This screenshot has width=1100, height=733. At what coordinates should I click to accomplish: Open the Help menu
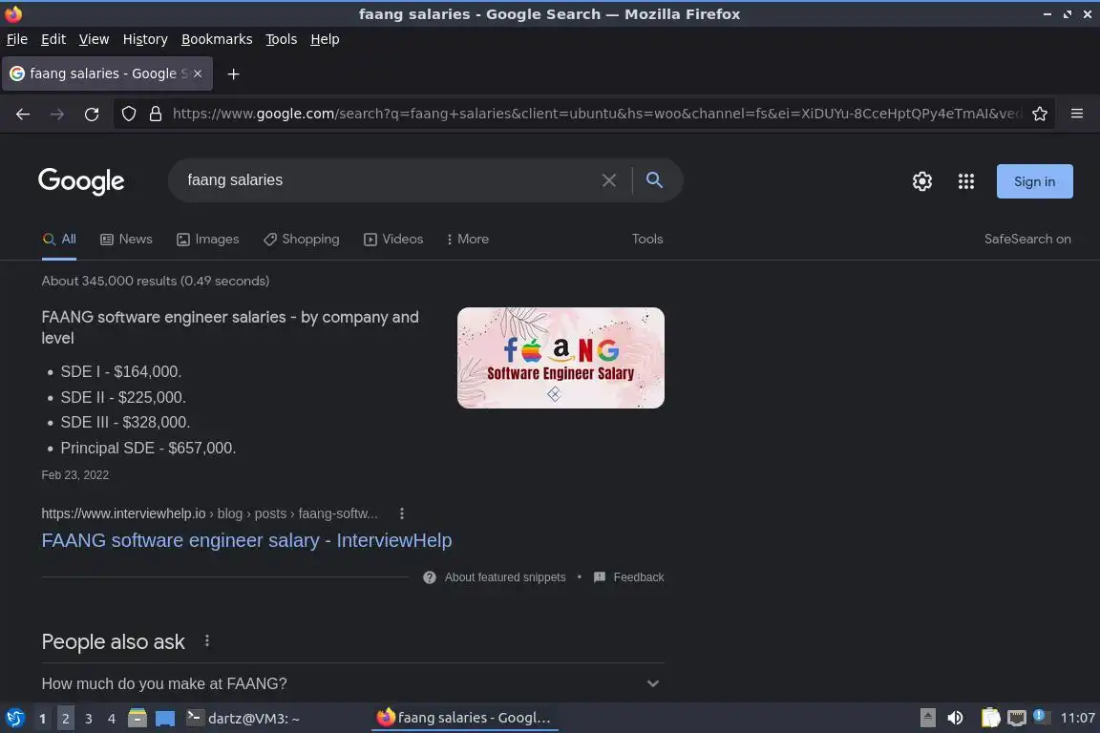pyautogui.click(x=325, y=39)
